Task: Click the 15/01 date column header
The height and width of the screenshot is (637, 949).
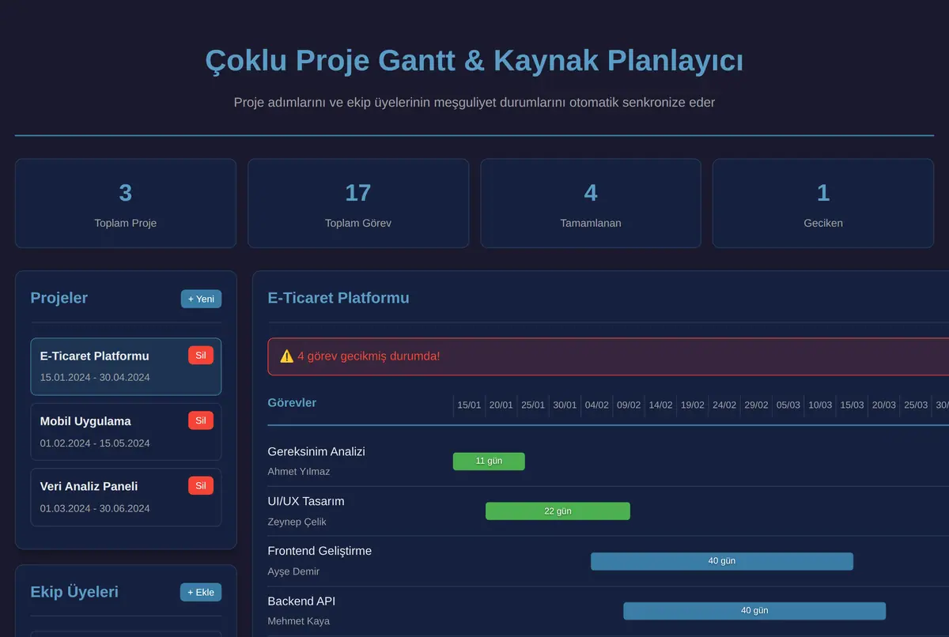Action: pyautogui.click(x=469, y=405)
